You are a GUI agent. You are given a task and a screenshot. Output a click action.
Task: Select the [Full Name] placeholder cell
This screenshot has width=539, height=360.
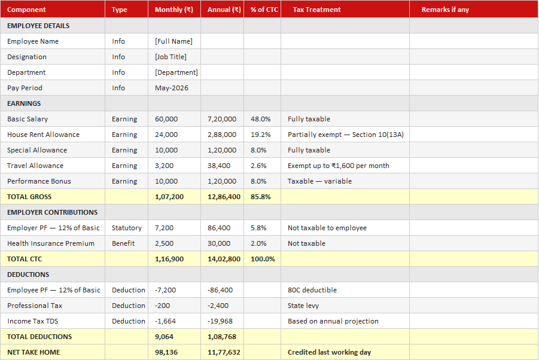pos(174,41)
